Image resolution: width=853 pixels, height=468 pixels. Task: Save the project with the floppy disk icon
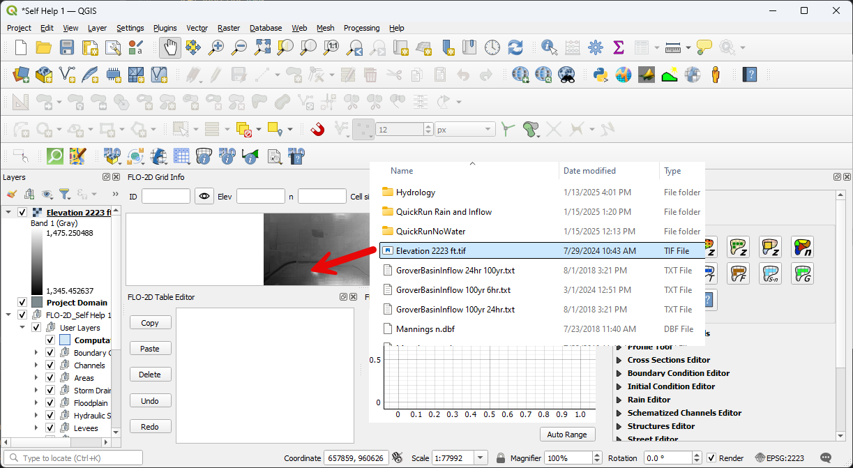(67, 47)
